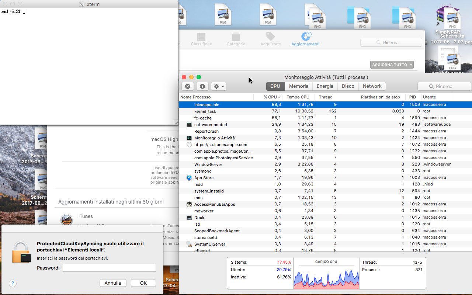Viewport: 472px width, 295px height.
Task: Select the mdworker process row
Action: (325, 211)
